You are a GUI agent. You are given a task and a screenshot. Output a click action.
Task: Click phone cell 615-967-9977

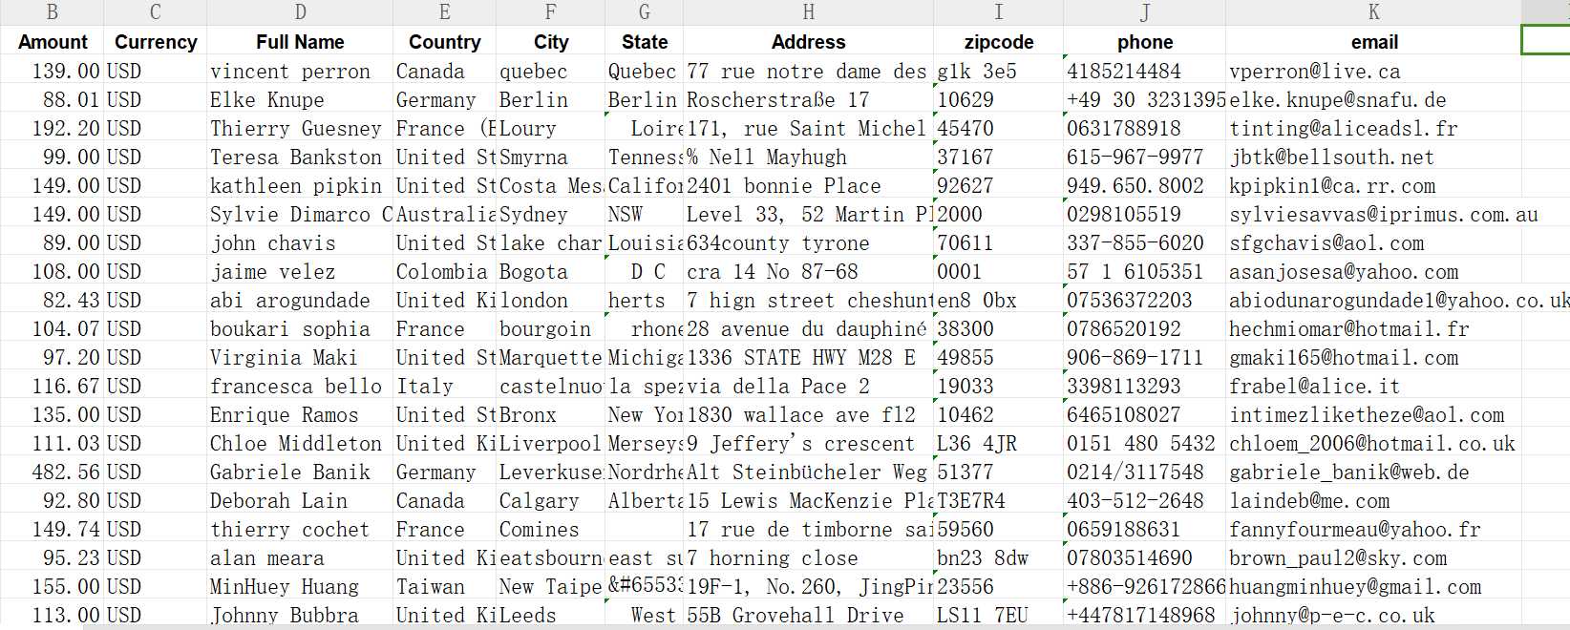(1144, 157)
